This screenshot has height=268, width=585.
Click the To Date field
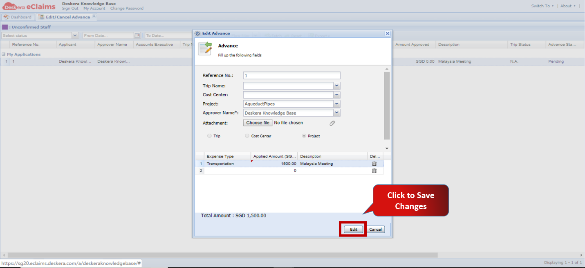pyautogui.click(x=168, y=36)
